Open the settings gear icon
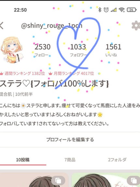140x187 pixels. click(136, 25)
